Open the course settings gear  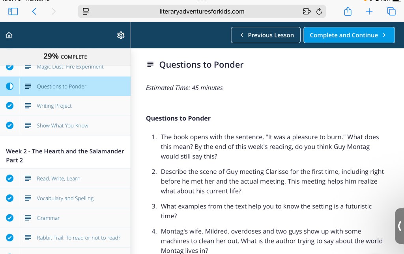coord(121,35)
